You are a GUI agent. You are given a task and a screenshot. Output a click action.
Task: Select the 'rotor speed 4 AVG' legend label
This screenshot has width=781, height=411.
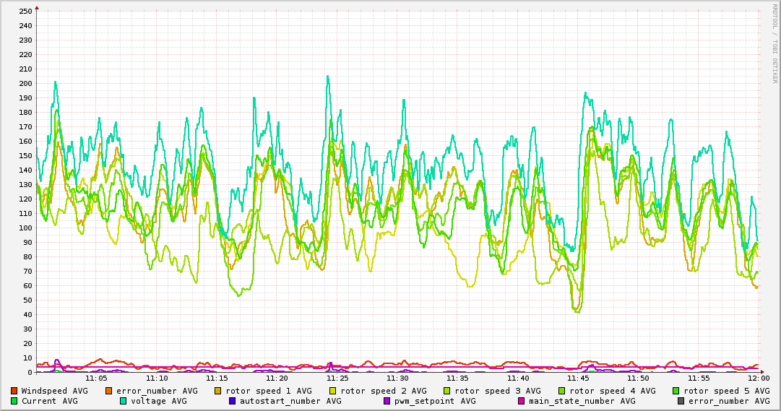click(613, 391)
